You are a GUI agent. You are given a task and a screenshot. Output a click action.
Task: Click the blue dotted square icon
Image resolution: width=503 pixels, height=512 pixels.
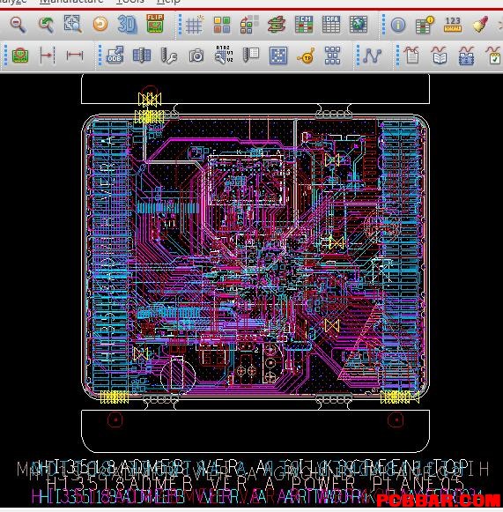pos(278,56)
